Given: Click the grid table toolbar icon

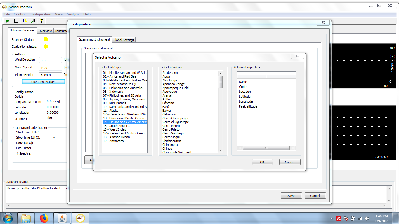Looking at the screenshot, I should coord(16,21).
